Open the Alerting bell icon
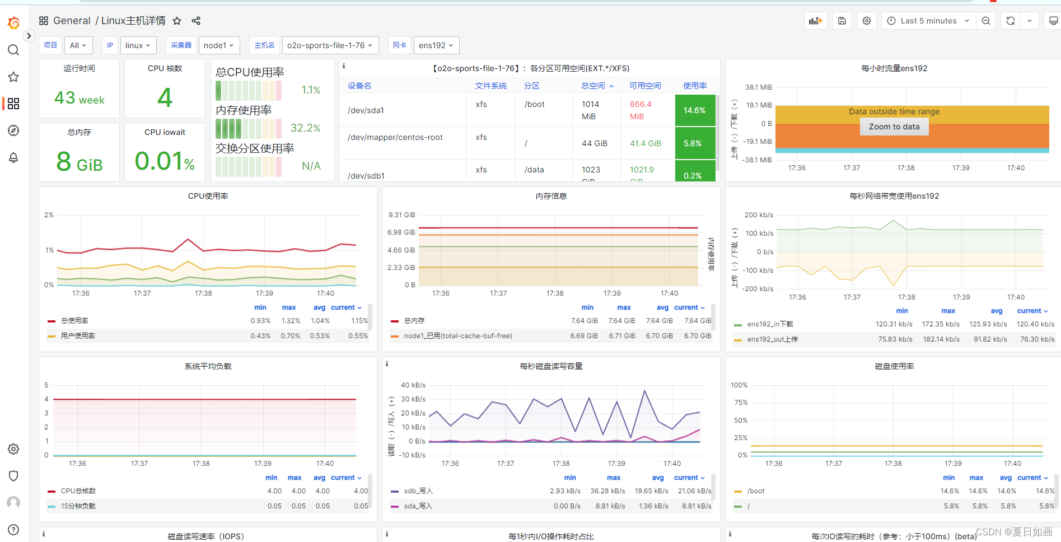Screen dimensions: 1061x542 point(13,158)
